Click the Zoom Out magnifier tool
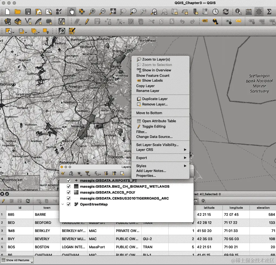Image resolution: width=276 pixels, height=265 pixels. click(102, 12)
